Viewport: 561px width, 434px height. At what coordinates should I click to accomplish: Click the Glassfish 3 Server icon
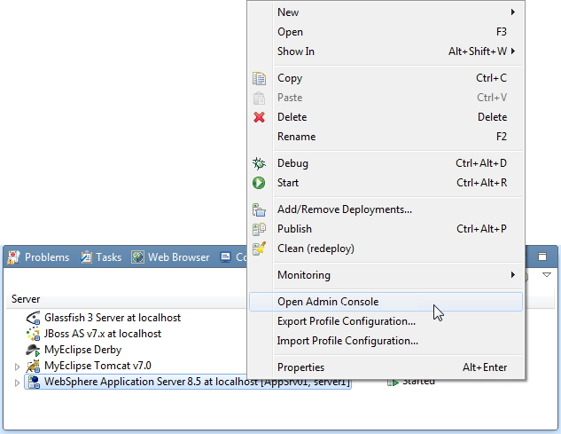coord(35,318)
